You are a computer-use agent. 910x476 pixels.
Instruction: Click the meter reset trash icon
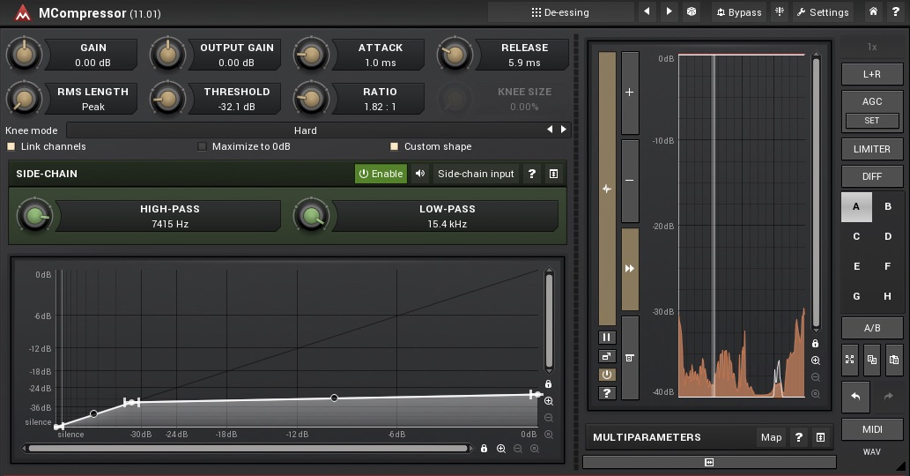click(x=630, y=358)
